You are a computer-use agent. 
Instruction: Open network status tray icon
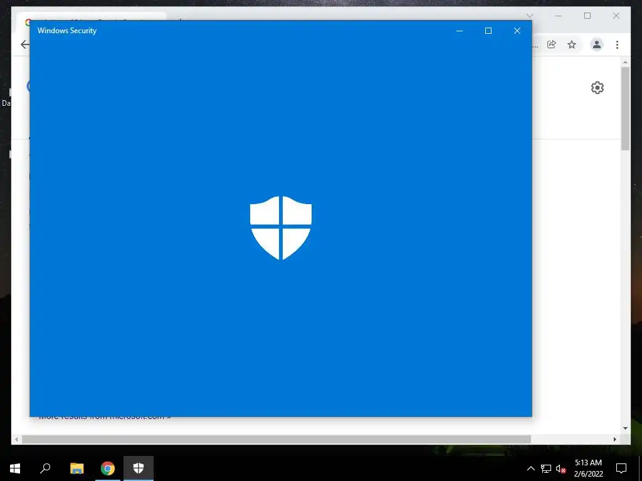click(x=546, y=468)
